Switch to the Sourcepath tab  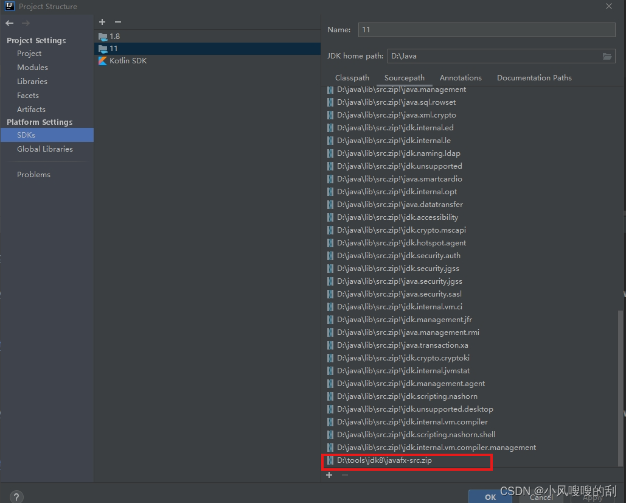pos(405,78)
